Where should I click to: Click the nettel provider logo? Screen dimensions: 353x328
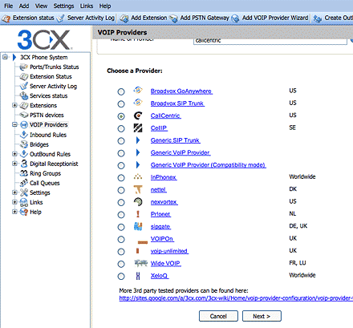pyautogui.click(x=138, y=189)
